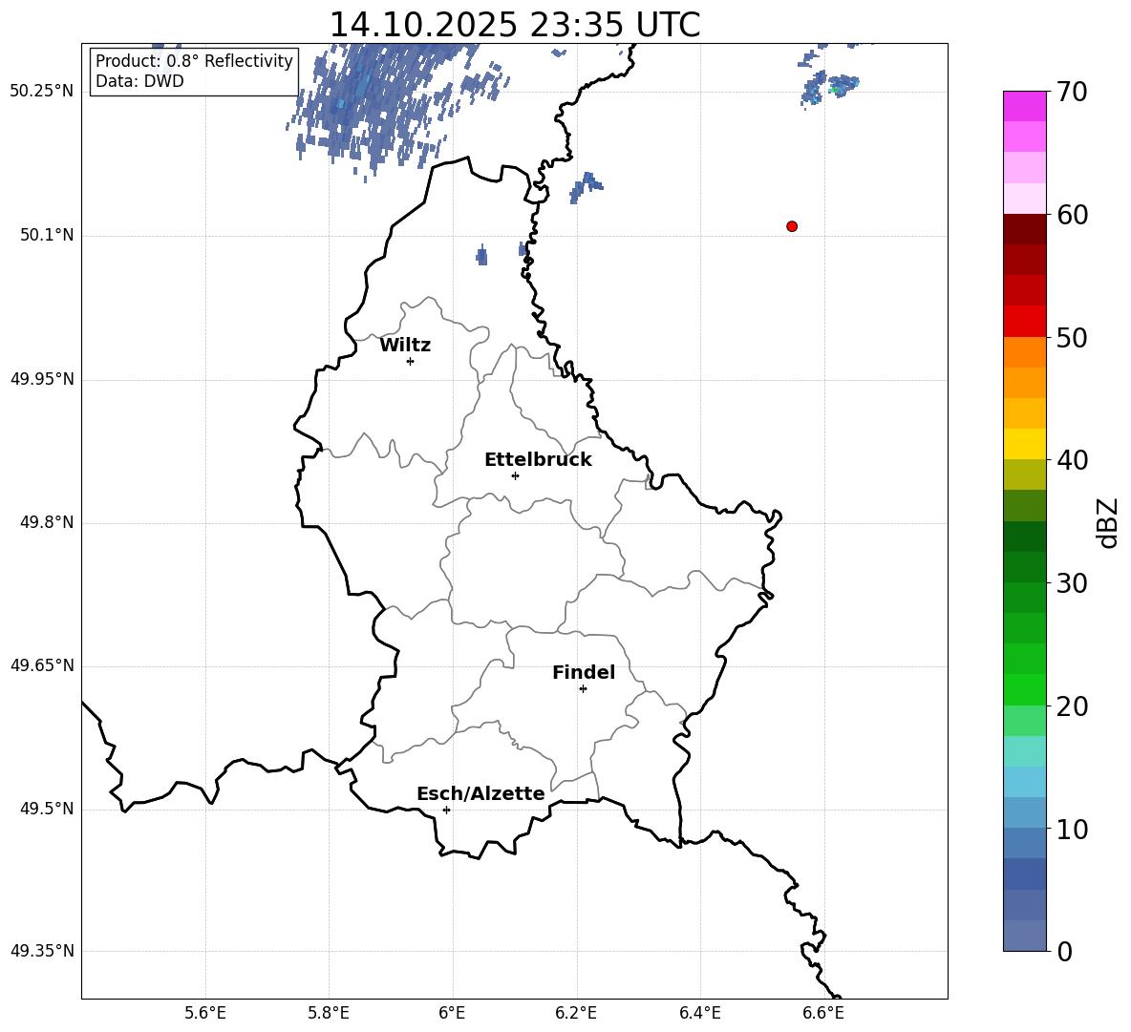Click the 6°E longitude label

click(x=452, y=1013)
